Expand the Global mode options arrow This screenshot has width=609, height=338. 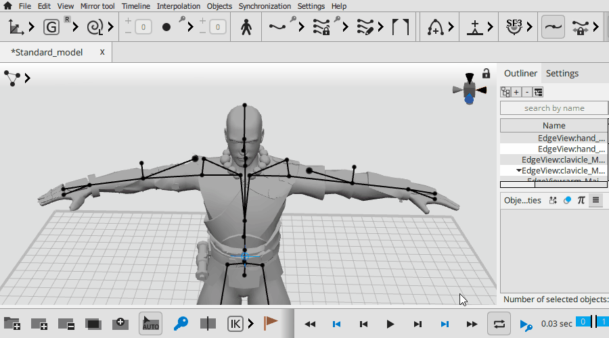click(x=75, y=28)
